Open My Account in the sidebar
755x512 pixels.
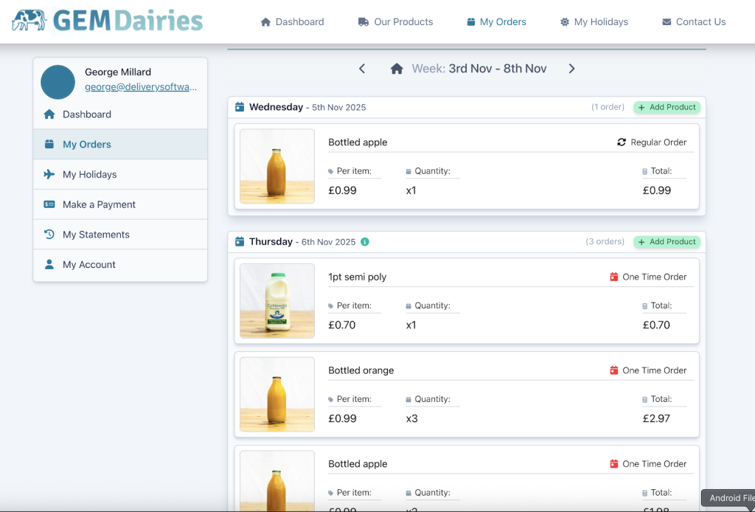89,265
